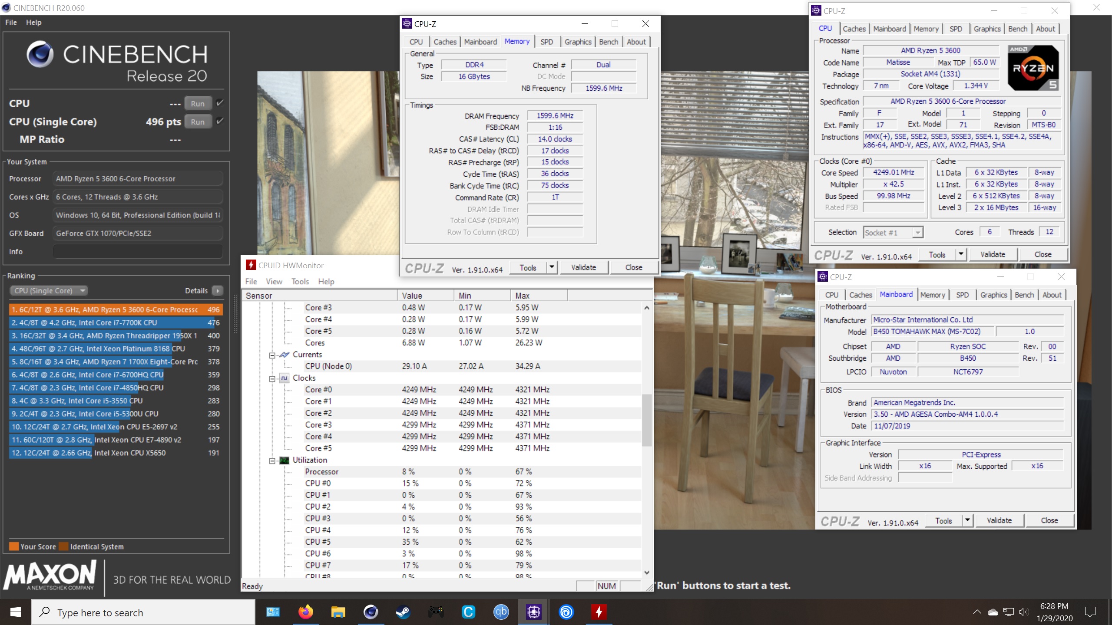This screenshot has width=1112, height=625.
Task: Collapse the Utilization tree node
Action: click(272, 461)
